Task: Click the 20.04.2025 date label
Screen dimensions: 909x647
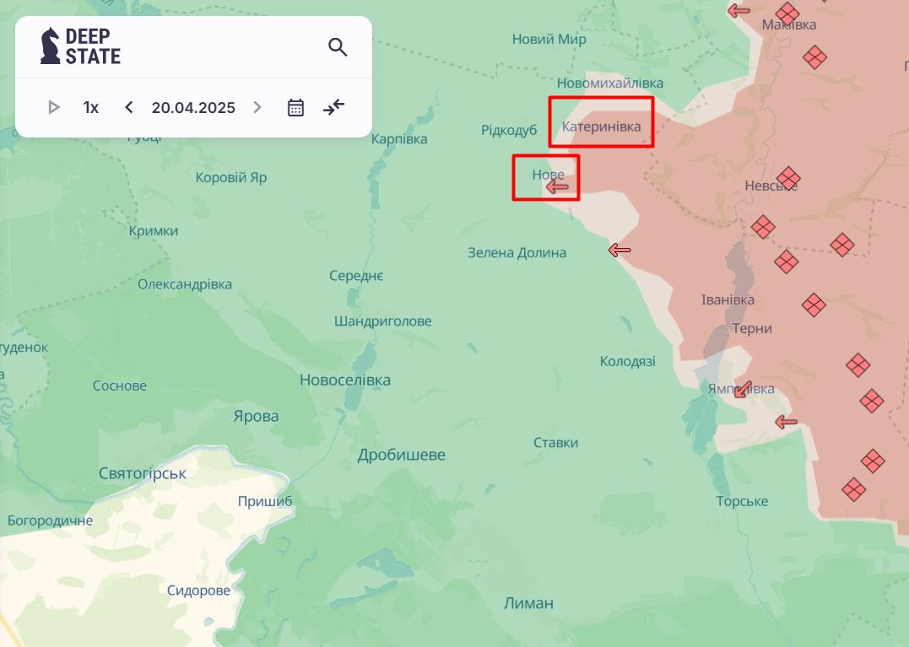Action: point(193,107)
